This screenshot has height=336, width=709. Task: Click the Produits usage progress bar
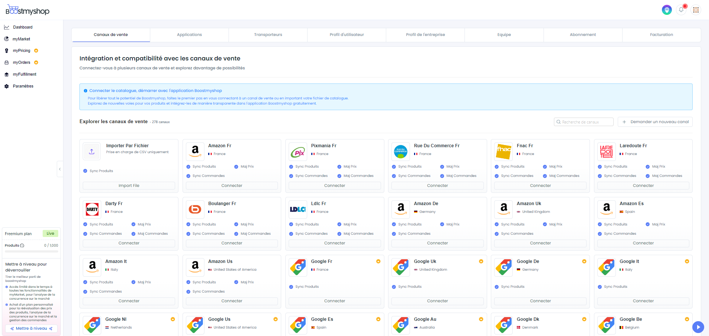coord(32,251)
